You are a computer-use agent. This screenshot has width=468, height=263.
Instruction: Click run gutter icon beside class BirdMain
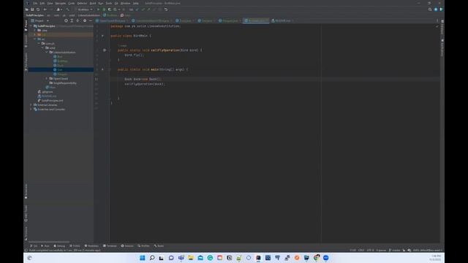(102, 36)
